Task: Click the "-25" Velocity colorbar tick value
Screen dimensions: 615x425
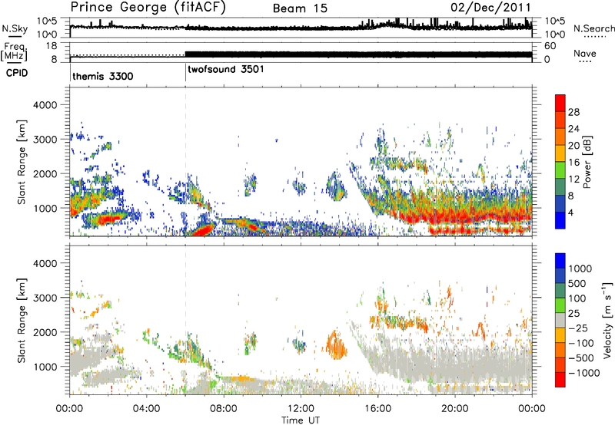Action: click(578, 328)
